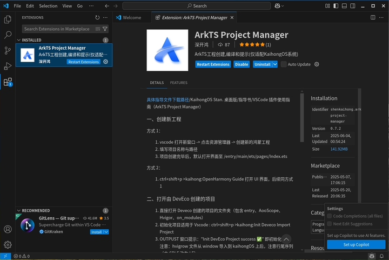389x260 pixels.
Task: Click title bar Search command center
Action: coord(197,6)
